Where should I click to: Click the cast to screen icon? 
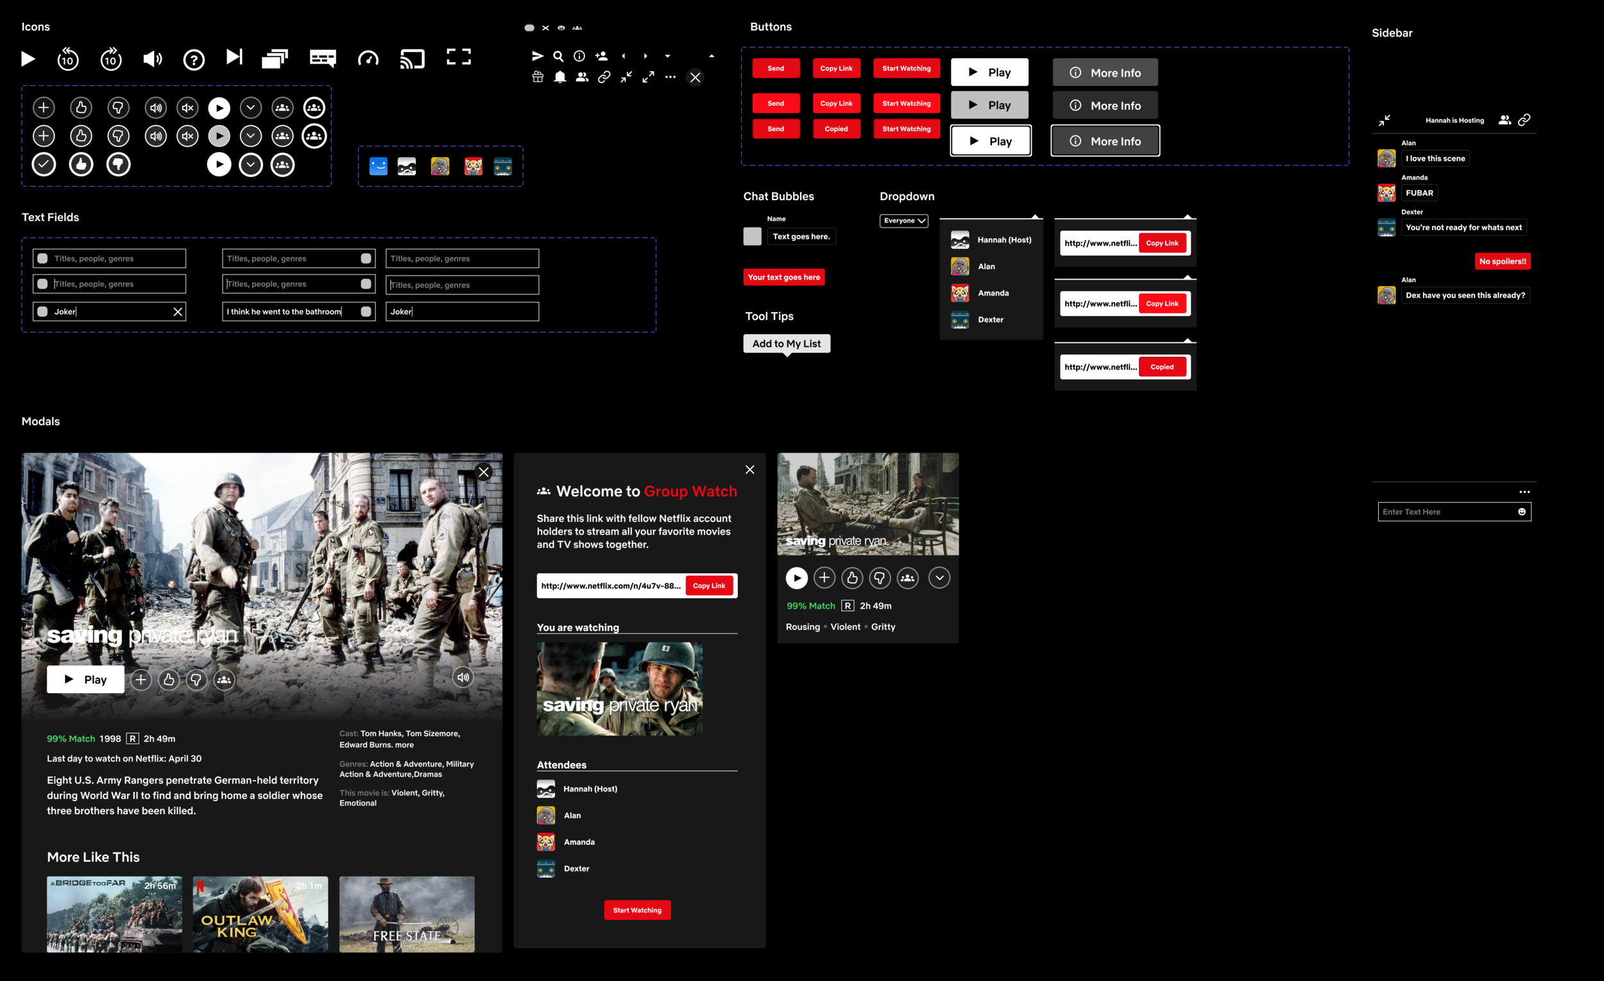pos(412,59)
